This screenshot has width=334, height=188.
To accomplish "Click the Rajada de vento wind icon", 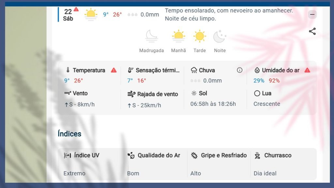I will (131, 94).
